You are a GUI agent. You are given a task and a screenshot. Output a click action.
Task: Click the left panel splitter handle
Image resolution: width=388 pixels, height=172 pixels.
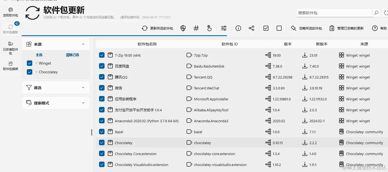pos(92,132)
